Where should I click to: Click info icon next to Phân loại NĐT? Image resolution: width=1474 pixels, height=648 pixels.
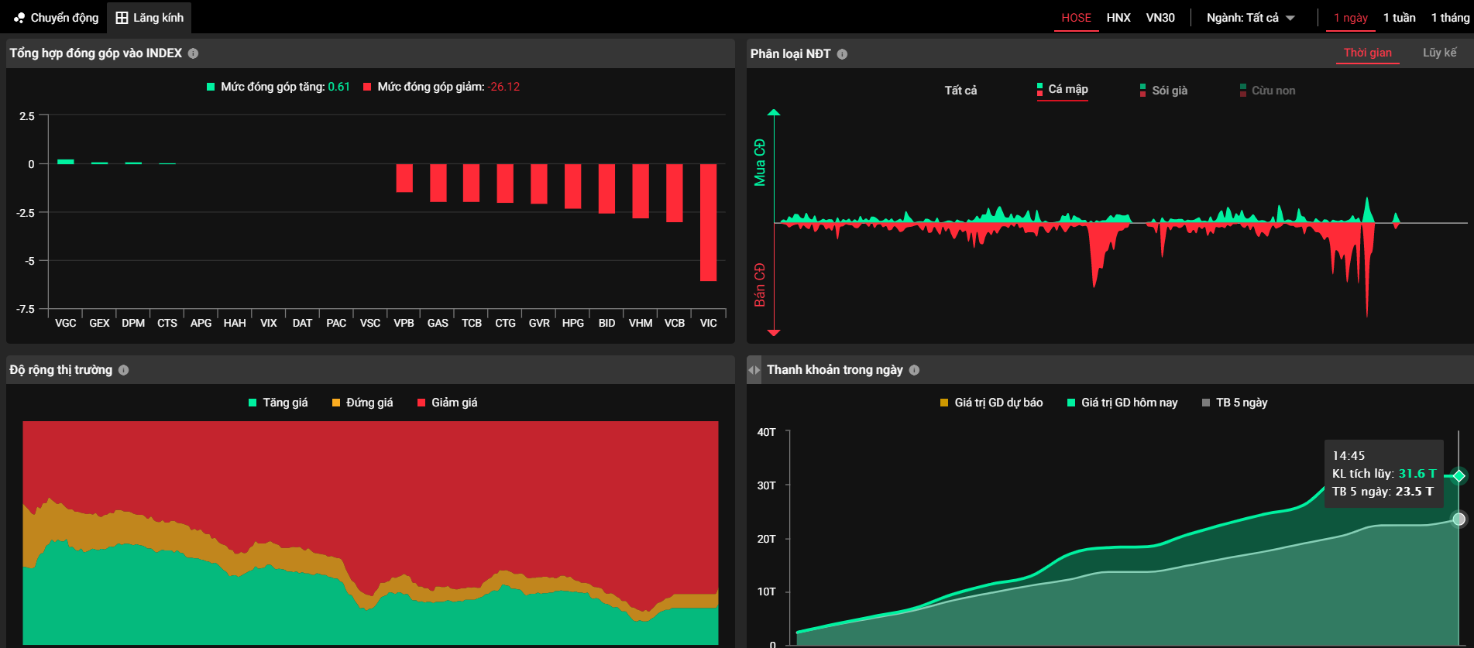tap(842, 54)
